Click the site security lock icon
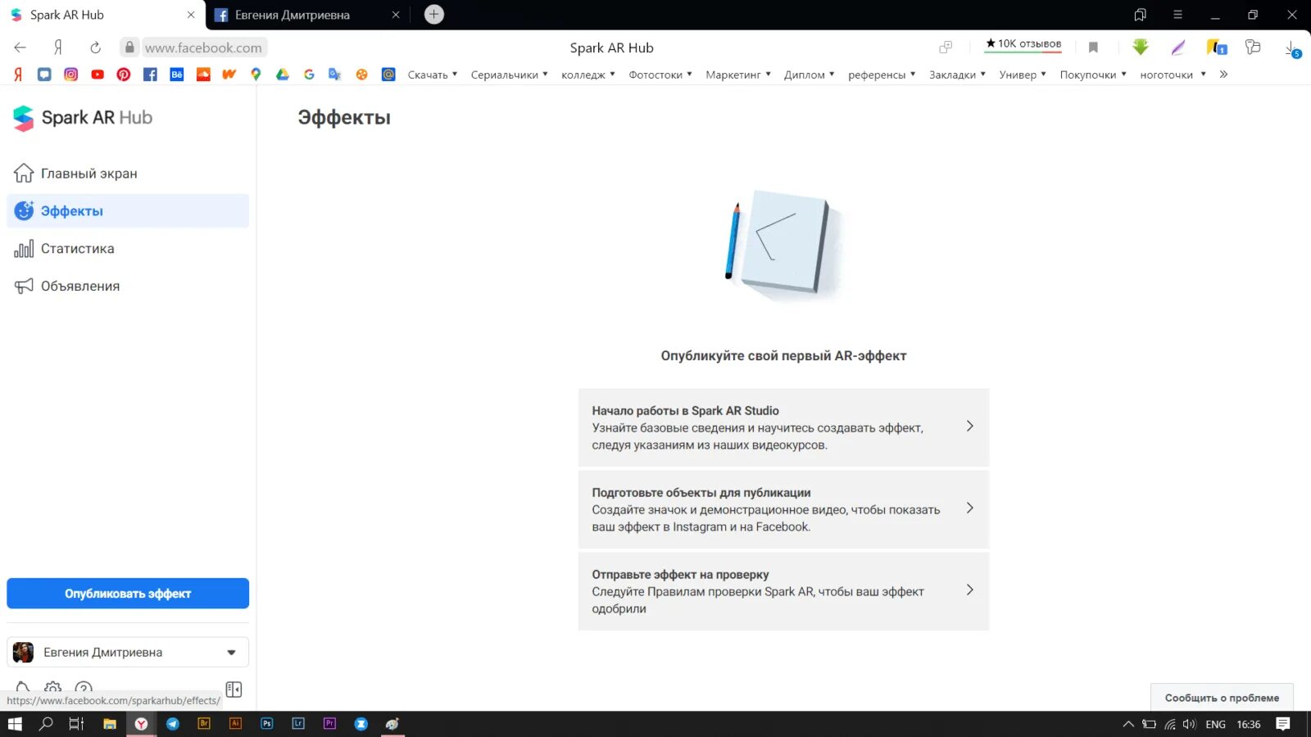 pos(129,47)
